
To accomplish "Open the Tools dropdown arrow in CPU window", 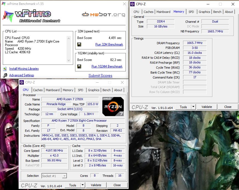I will [82, 185].
